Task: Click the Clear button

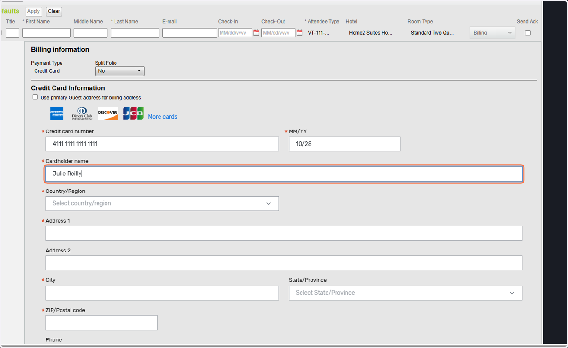Action: click(54, 11)
